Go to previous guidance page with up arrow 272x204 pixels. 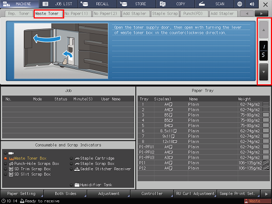264,30
